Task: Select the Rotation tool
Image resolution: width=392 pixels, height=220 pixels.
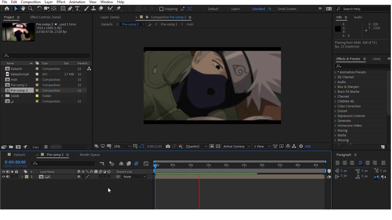Action: tap(39, 9)
